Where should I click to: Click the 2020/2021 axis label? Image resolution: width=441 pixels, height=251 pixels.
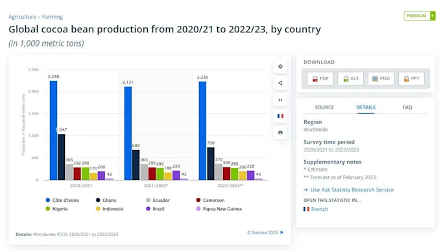[x=81, y=186]
